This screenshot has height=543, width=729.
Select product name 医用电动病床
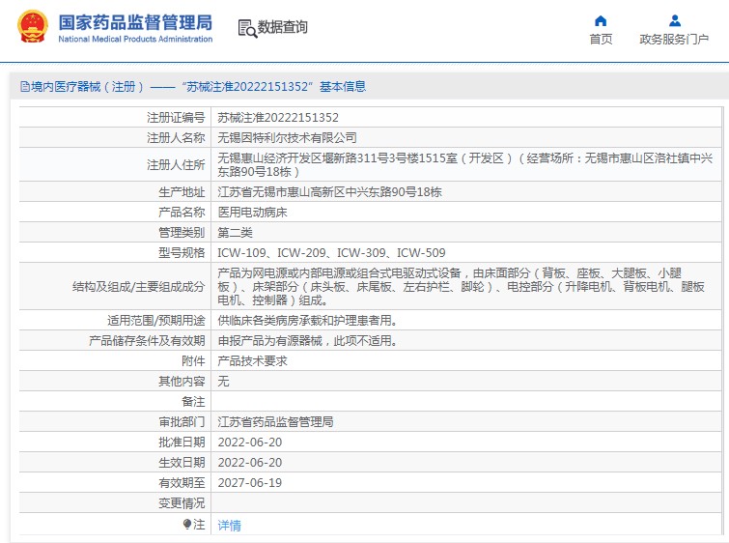252,213
